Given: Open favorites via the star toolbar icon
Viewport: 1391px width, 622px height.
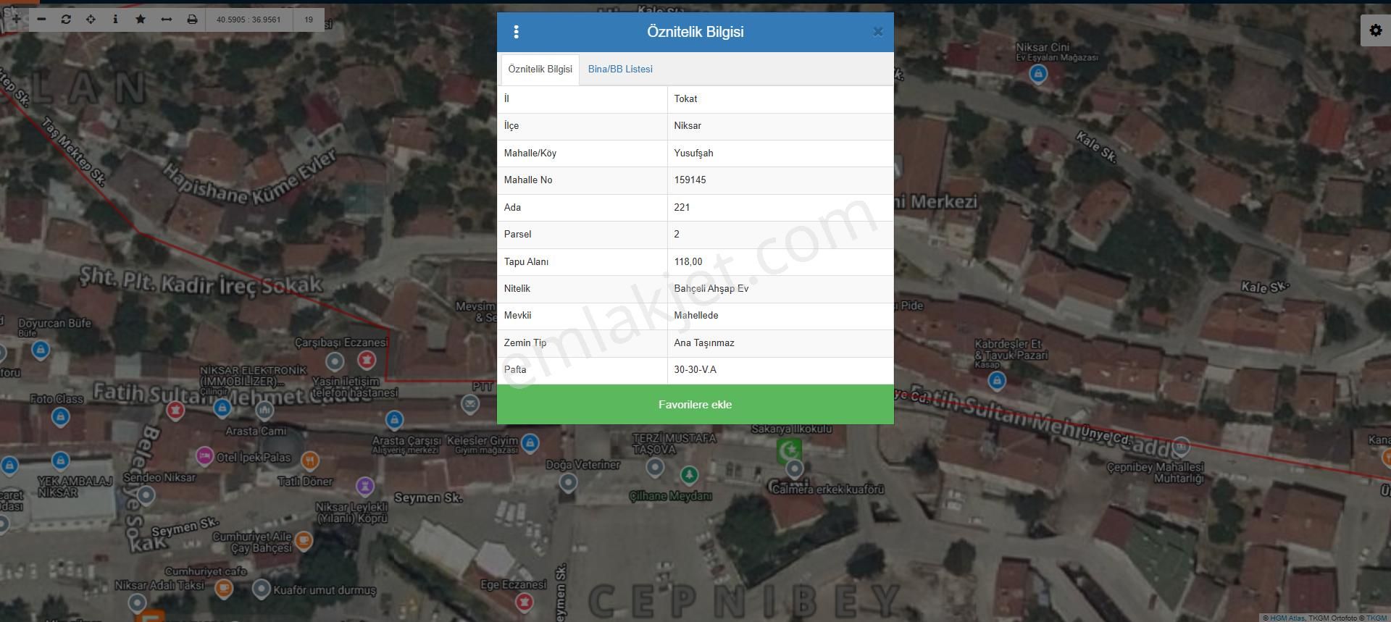Looking at the screenshot, I should (x=141, y=19).
